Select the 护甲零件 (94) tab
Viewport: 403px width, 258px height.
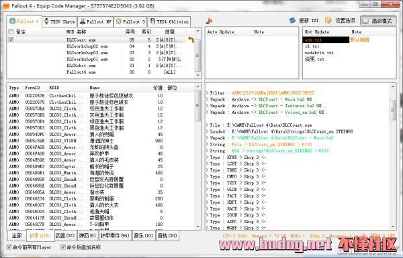pyautogui.click(x=115, y=236)
